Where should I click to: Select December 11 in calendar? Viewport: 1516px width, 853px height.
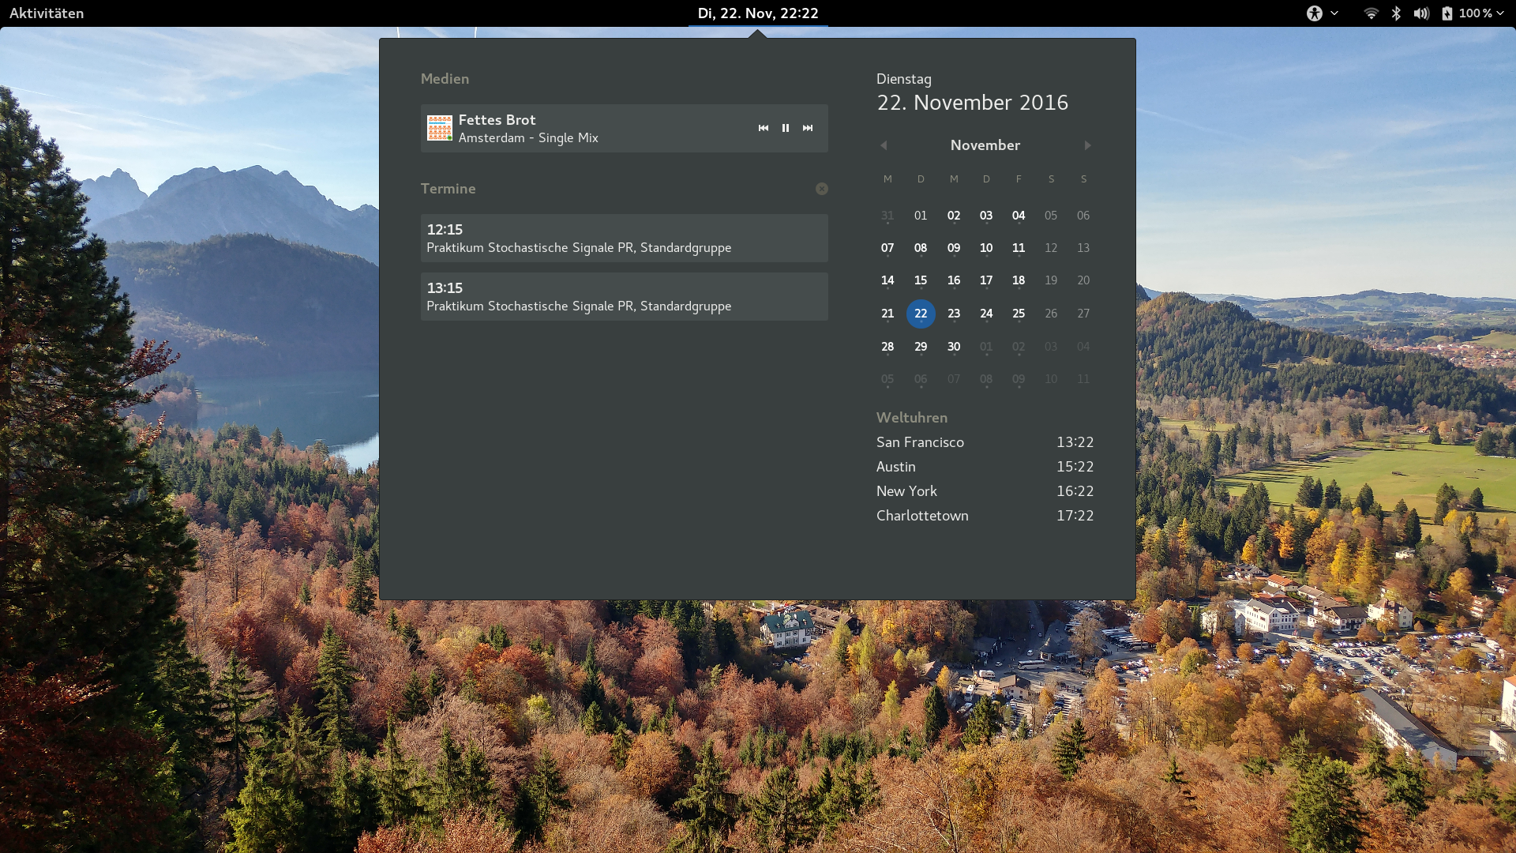[x=1083, y=379]
